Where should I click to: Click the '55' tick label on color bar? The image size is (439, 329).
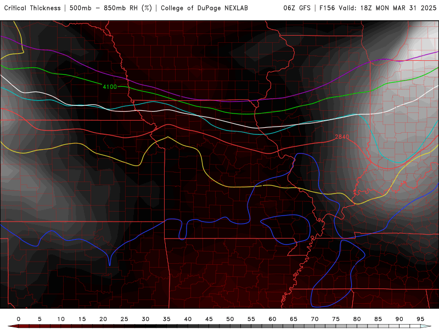point(251,319)
